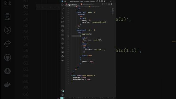Screen dimensions: 176x99
Task: Toggle primary side bar layout icon
Action: [97, 1]
